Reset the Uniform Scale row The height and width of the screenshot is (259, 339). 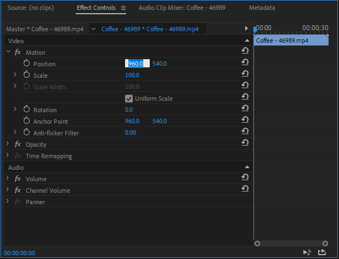click(245, 97)
